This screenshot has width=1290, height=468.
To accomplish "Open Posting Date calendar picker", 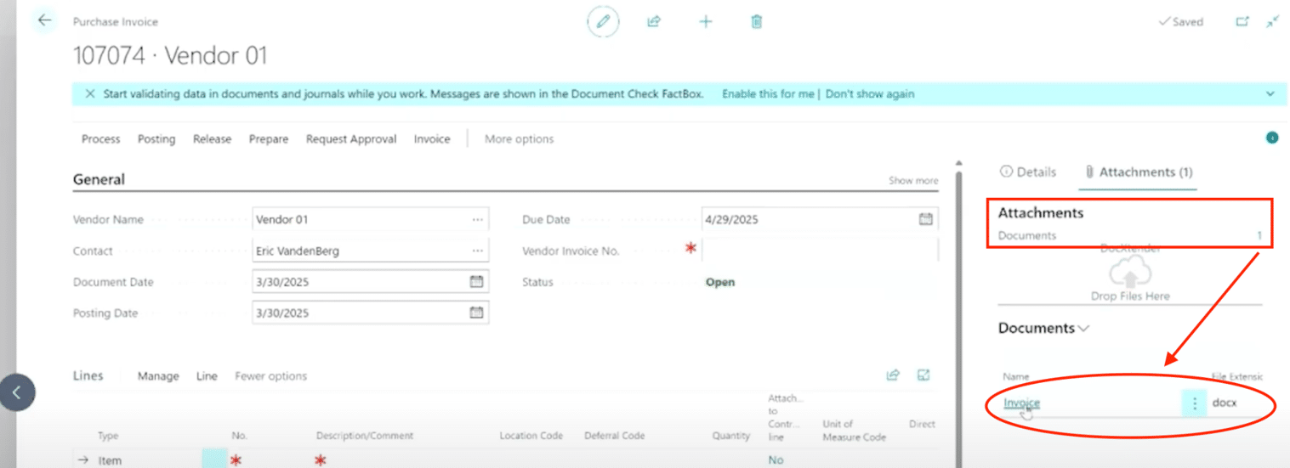I will tap(477, 313).
